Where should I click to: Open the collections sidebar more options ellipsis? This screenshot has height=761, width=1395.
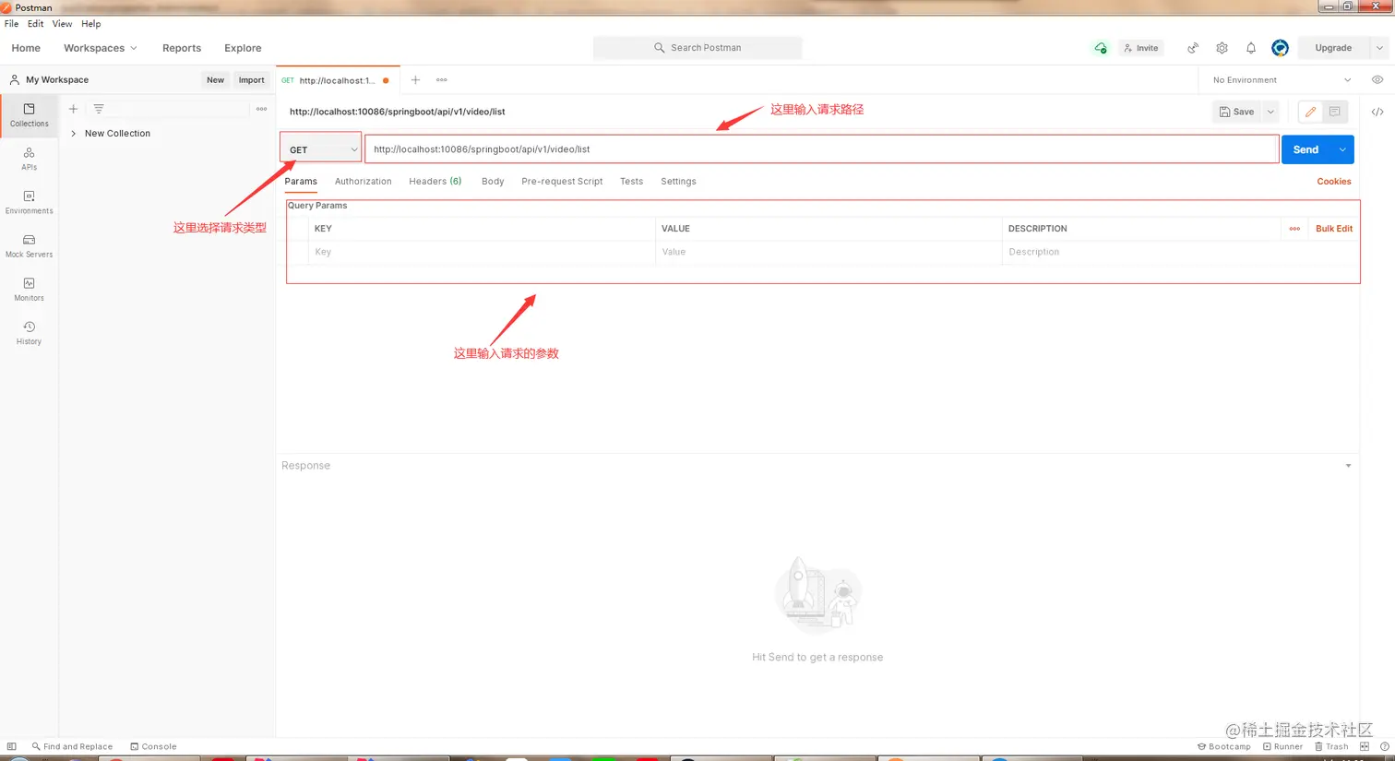(x=261, y=109)
